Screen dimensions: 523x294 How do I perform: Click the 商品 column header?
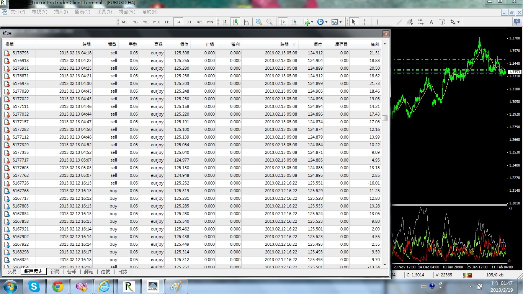[159, 44]
